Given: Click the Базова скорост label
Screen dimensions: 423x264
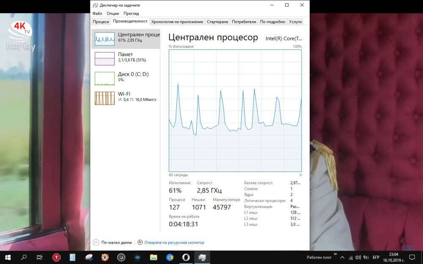Looking at the screenshot, I should (x=258, y=183).
